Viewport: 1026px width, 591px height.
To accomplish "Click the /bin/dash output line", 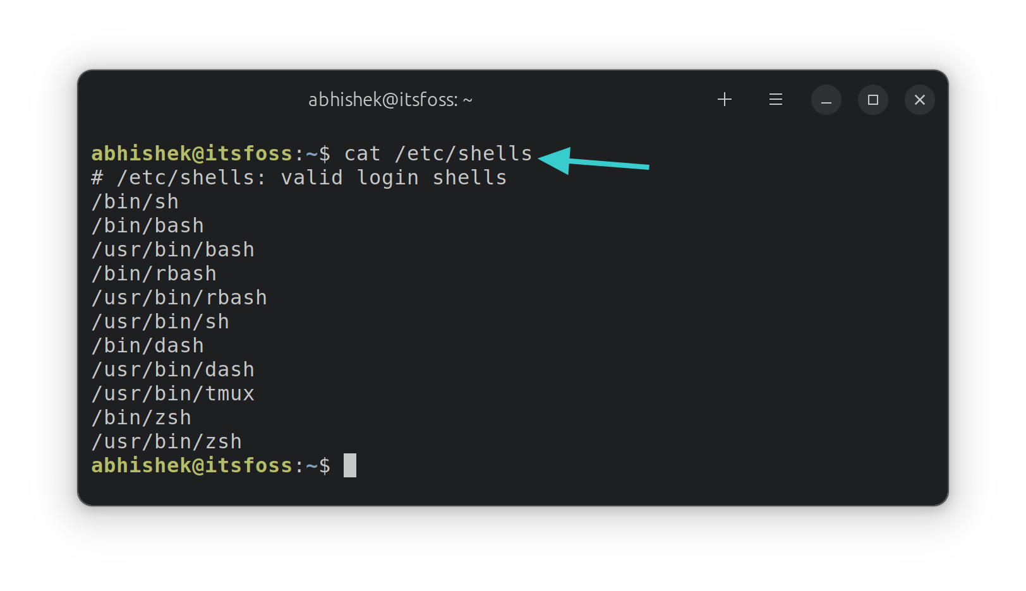I will 148,346.
